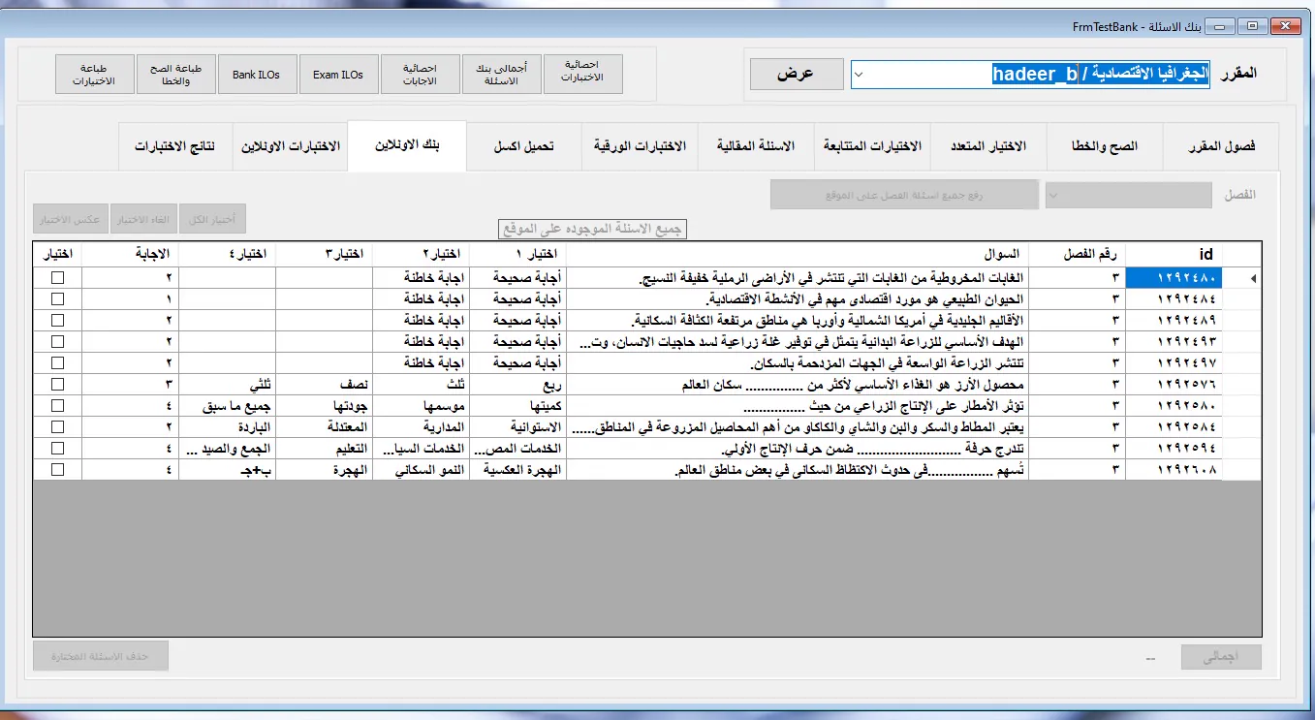Select the بنك الاونلاين tab
This screenshot has width=1315, height=720.
[x=407, y=145]
